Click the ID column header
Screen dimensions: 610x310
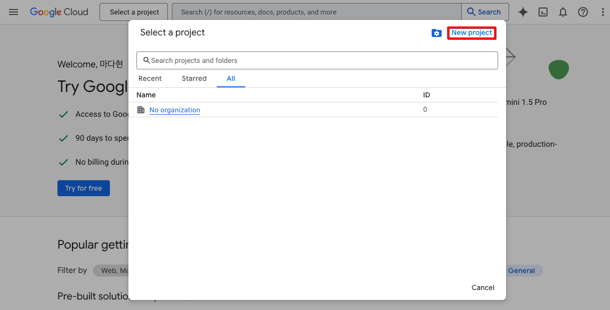[427, 95]
